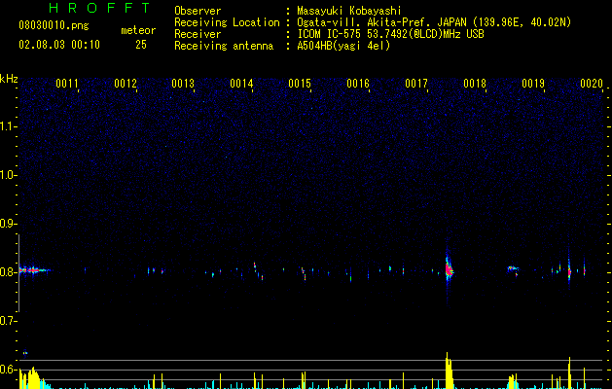Click the HROFFT title text

tap(99, 8)
